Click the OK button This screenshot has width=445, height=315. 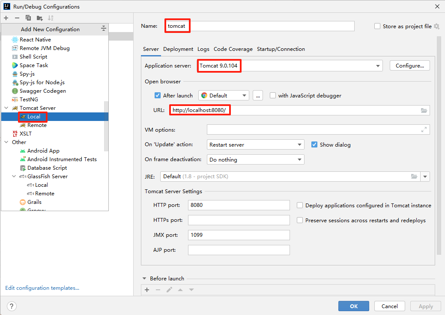click(354, 306)
